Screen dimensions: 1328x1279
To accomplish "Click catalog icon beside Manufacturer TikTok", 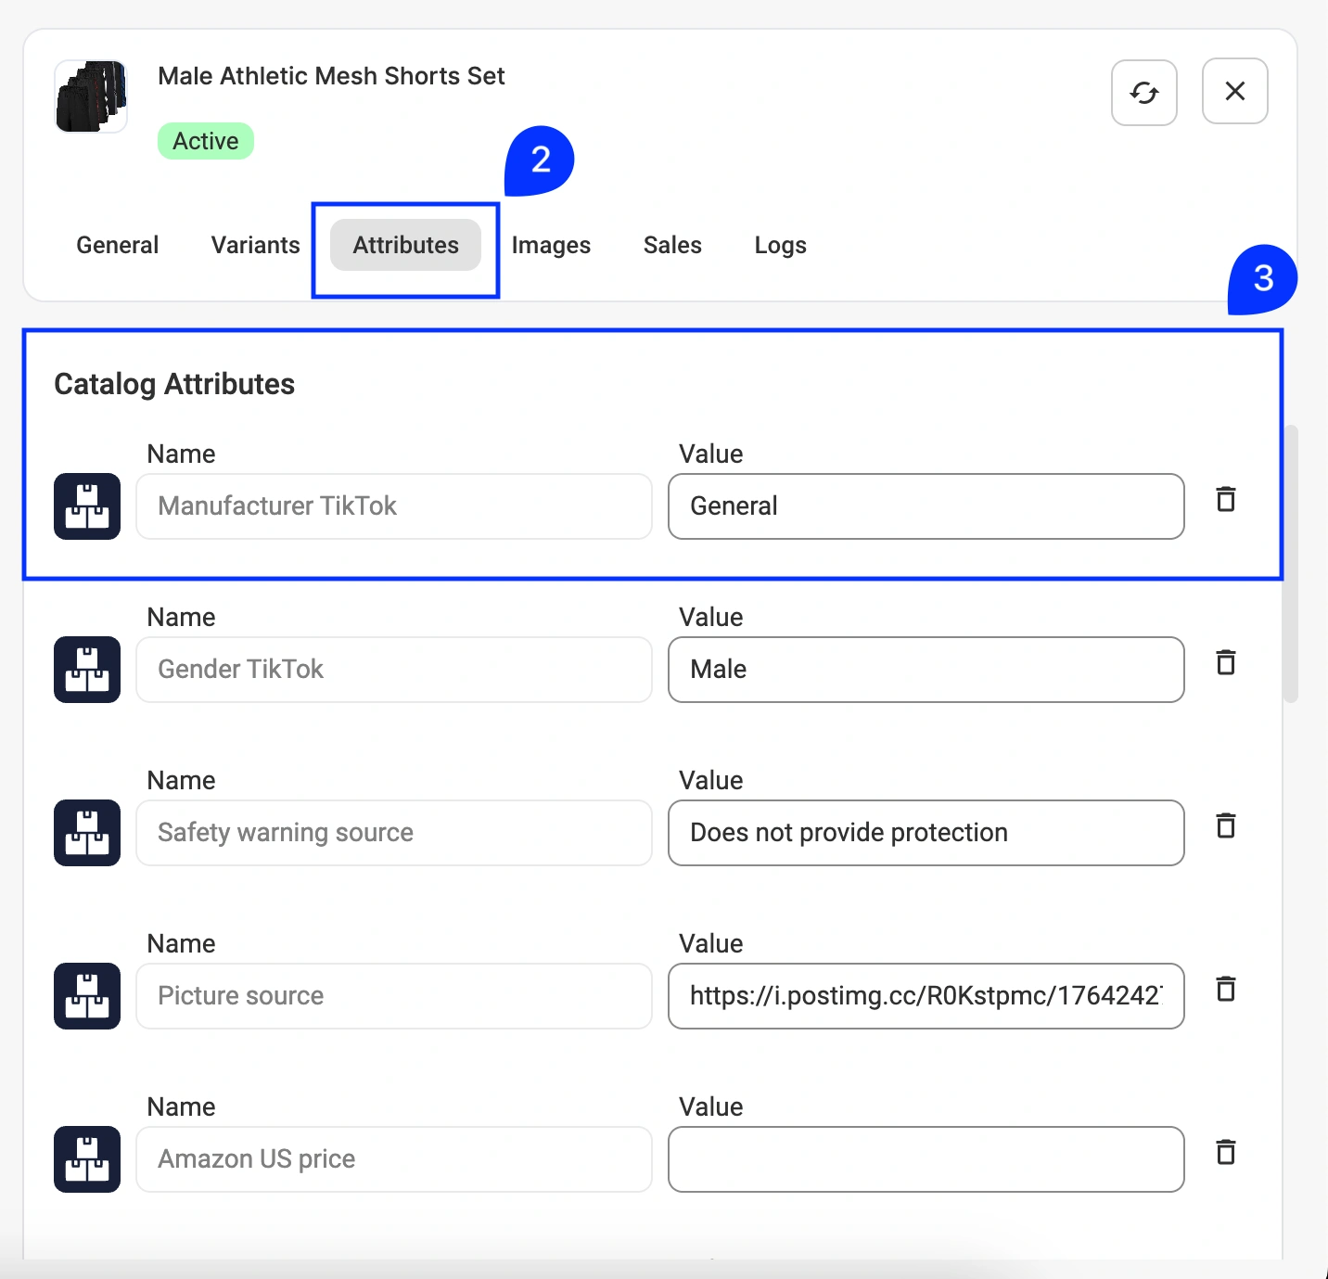I will [87, 506].
